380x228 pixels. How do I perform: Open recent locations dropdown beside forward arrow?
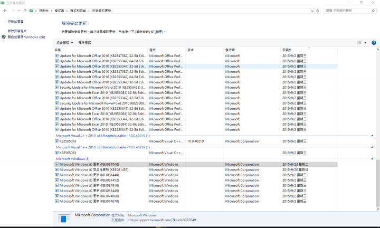click(x=19, y=11)
